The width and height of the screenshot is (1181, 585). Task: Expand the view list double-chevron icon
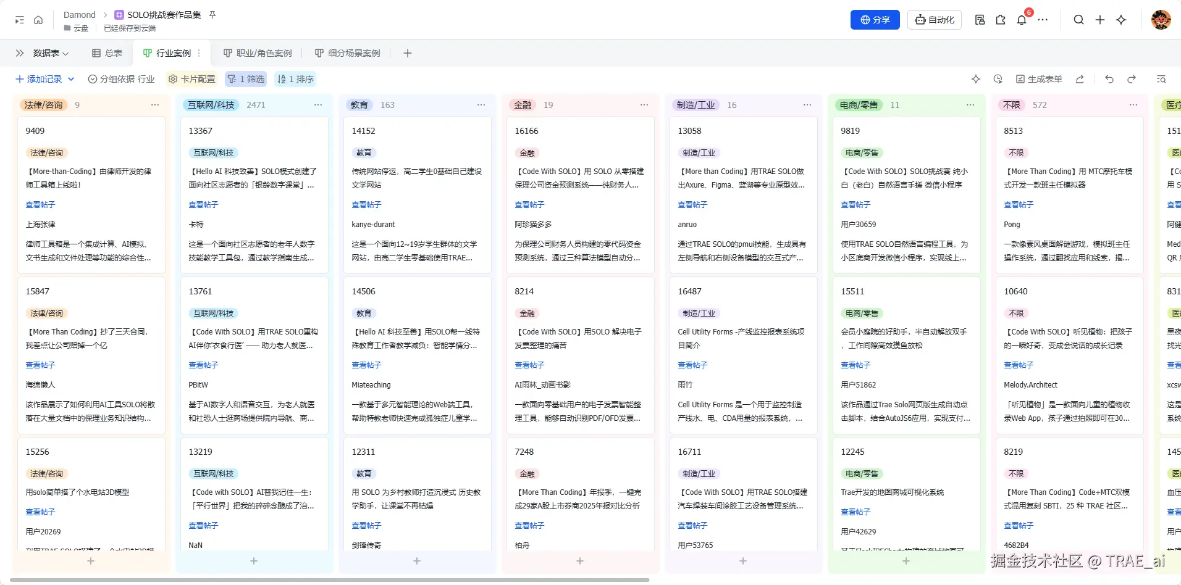coord(20,53)
